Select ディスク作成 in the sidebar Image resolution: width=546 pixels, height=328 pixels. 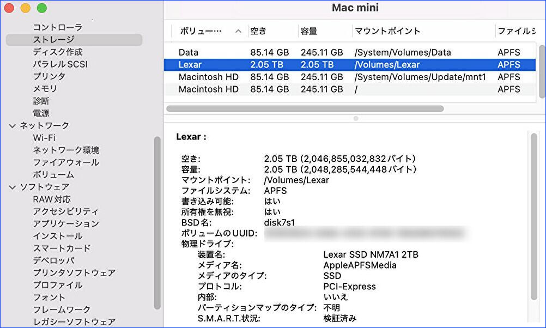pos(57,52)
